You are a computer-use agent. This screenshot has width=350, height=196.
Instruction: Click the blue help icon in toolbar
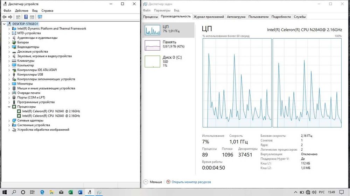26,17
